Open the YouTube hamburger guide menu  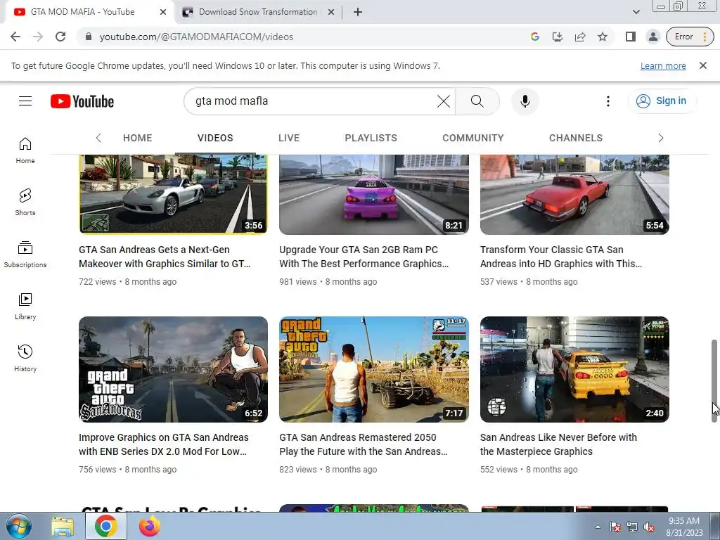click(x=25, y=101)
